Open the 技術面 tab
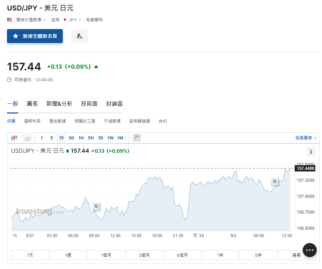Image resolution: width=322 pixels, height=269 pixels. 89,104
